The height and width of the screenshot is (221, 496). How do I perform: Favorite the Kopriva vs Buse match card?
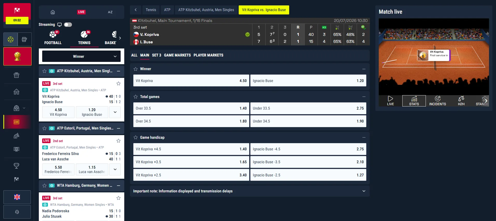pyautogui.click(x=119, y=84)
